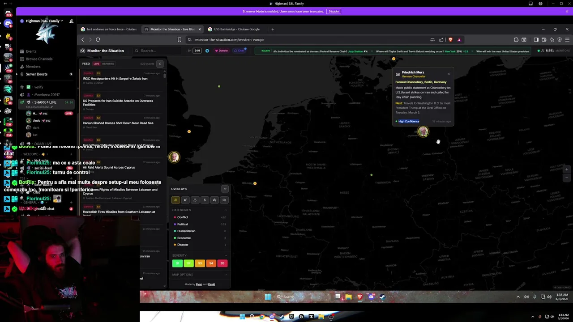Switch feed to REPORTS mode
This screenshot has height=322, width=573.
pyautogui.click(x=108, y=64)
